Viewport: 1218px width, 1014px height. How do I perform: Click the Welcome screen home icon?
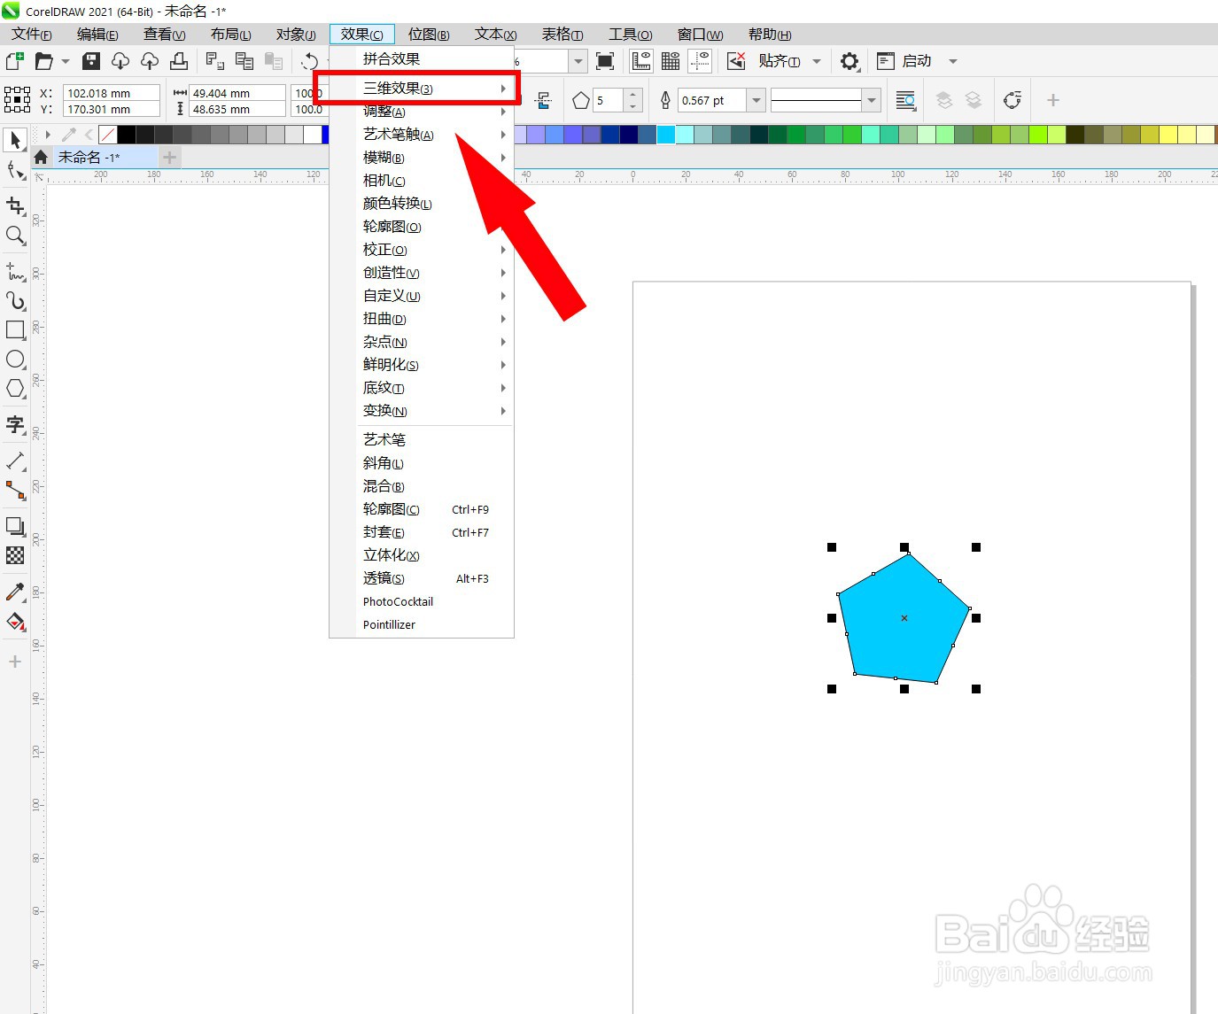pos(41,158)
